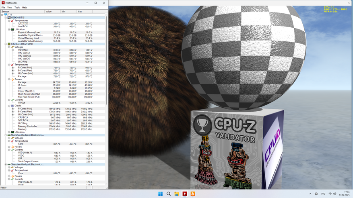
Task: Click the Temperatures thermometer icon under Intel Core Ultra 9
Action: (x=12, y=65)
